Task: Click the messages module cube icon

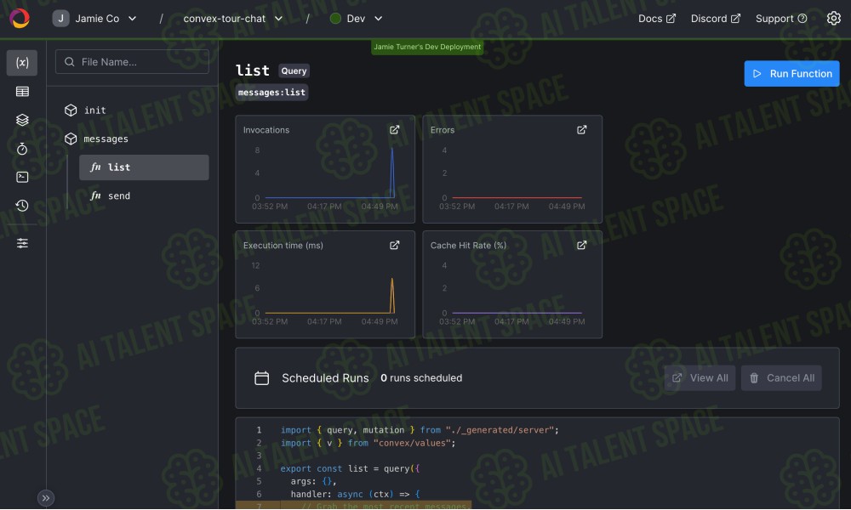Action: coord(71,139)
